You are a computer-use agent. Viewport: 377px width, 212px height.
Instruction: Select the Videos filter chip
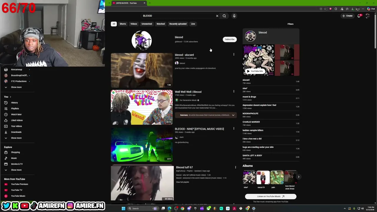(134, 24)
